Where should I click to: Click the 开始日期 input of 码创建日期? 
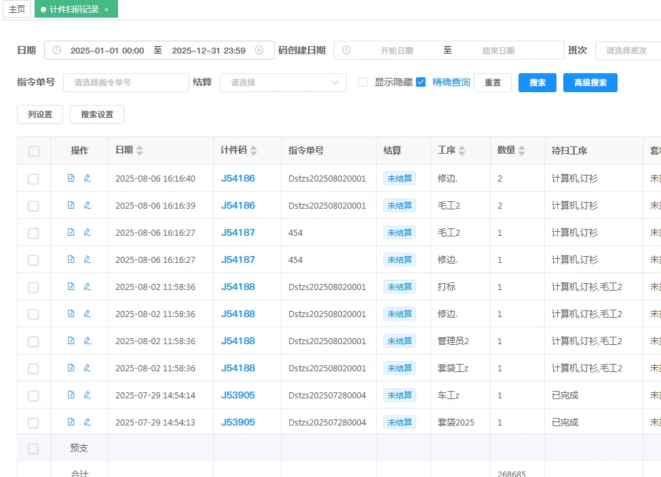click(x=397, y=51)
